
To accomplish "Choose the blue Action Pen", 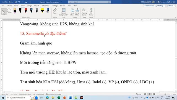I will coord(48,11).
